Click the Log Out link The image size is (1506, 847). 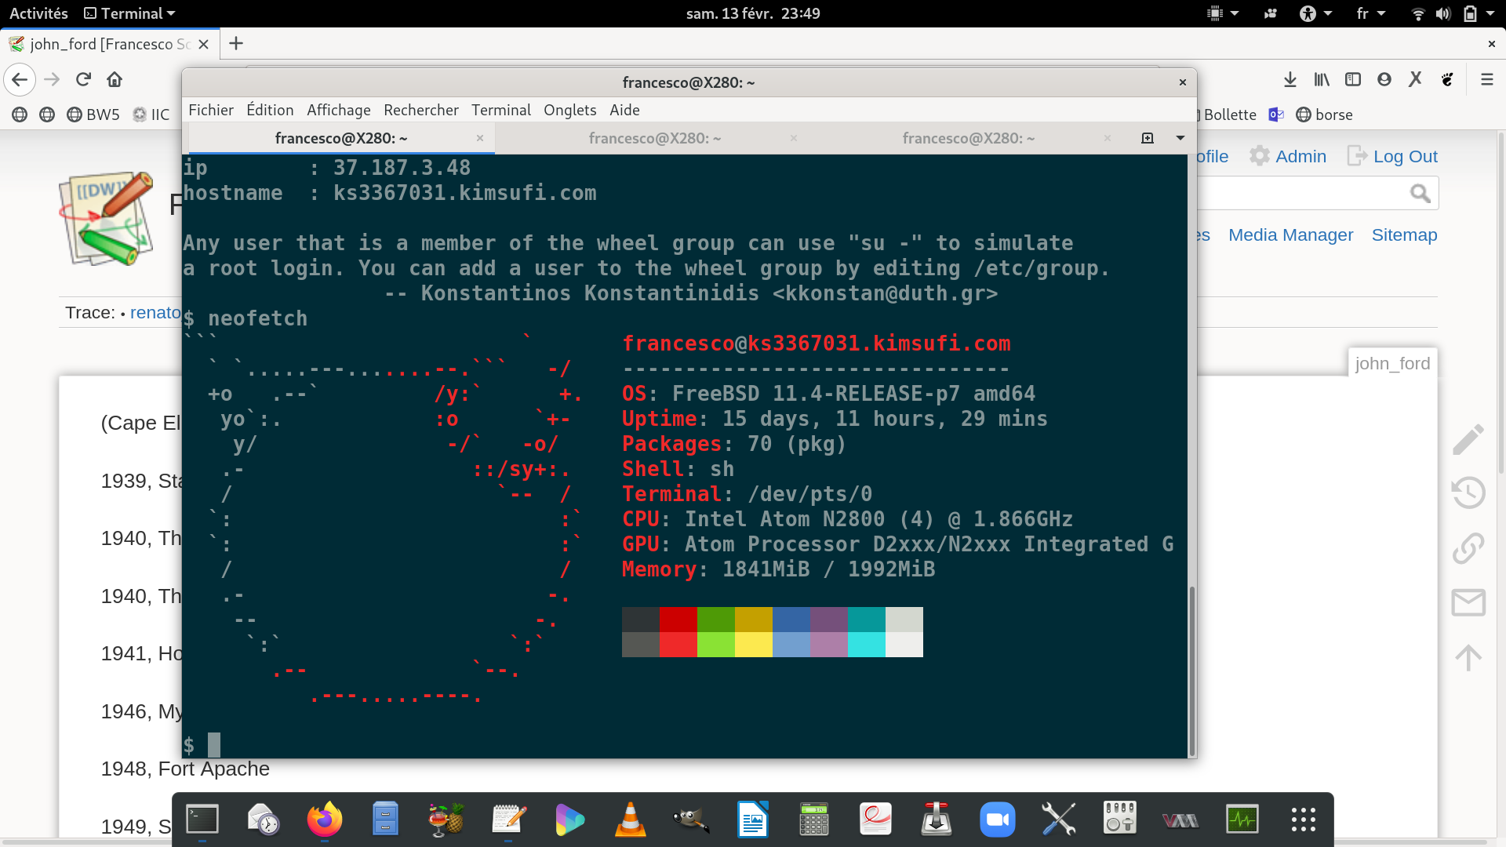tap(1404, 156)
